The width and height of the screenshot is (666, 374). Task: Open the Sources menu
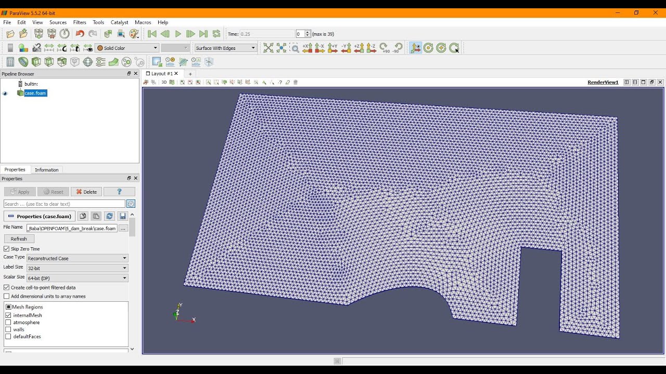pos(58,22)
